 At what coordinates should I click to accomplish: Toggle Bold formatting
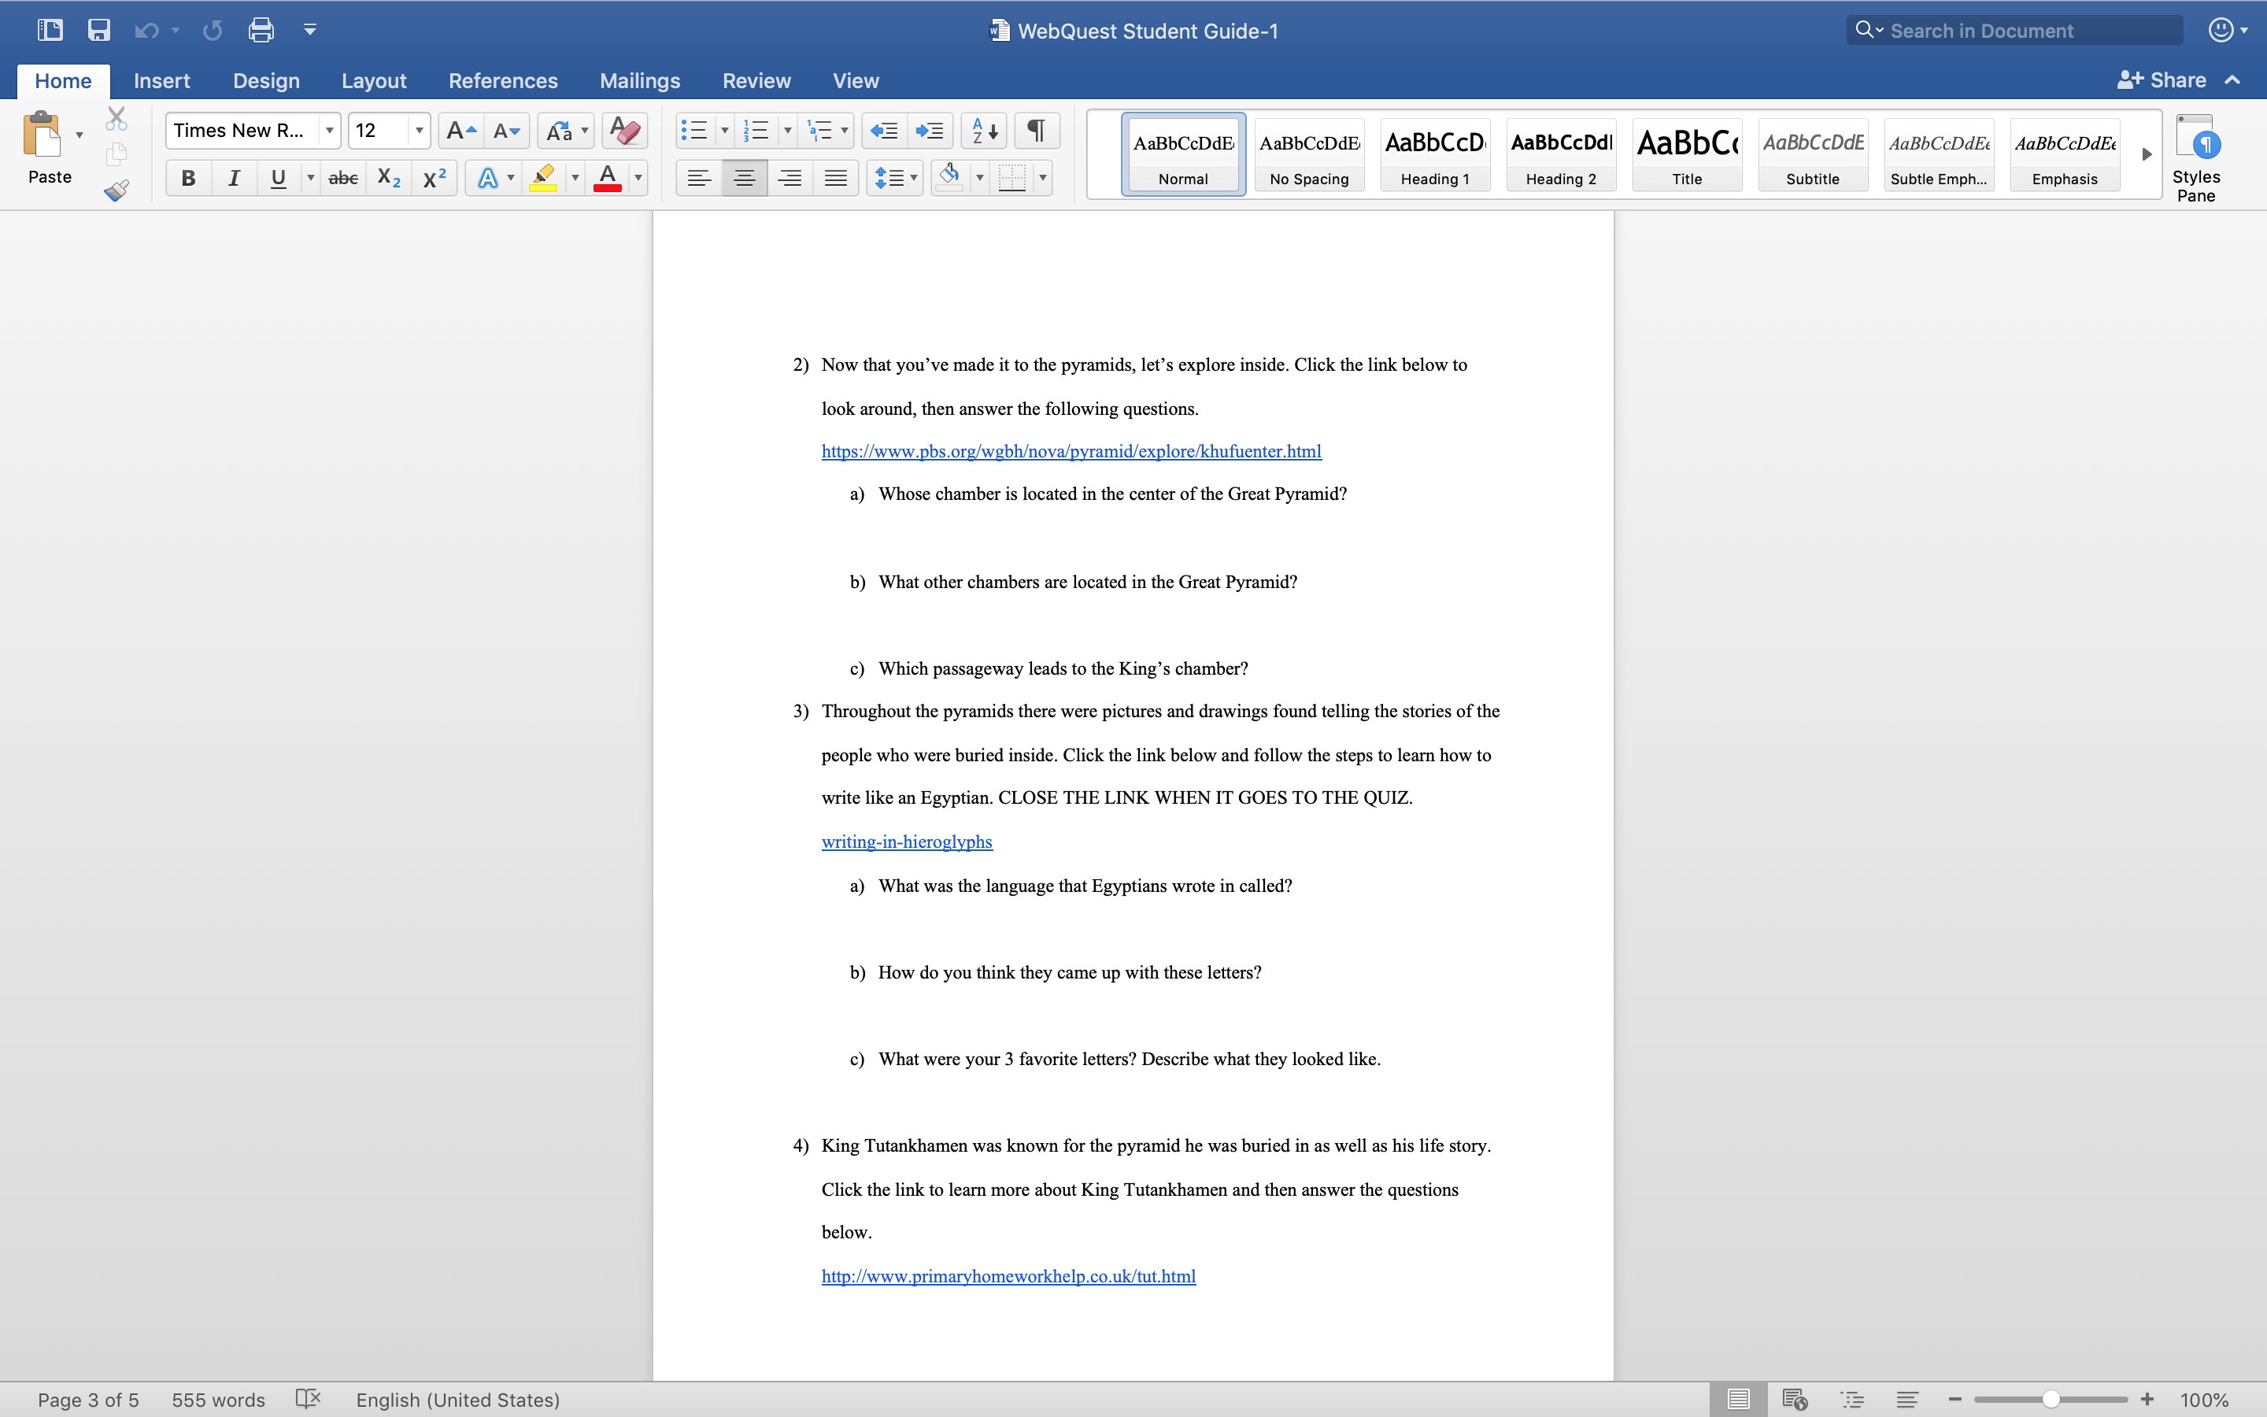tap(188, 178)
